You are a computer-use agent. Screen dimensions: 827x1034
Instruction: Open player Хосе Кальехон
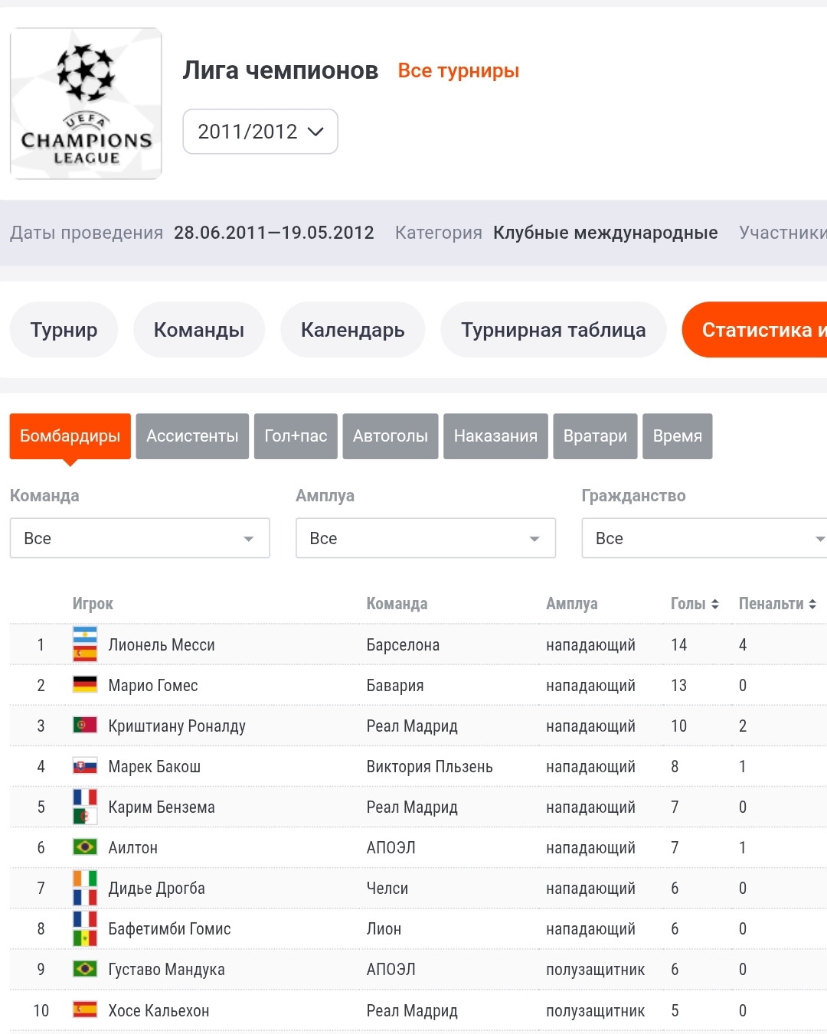click(159, 1011)
